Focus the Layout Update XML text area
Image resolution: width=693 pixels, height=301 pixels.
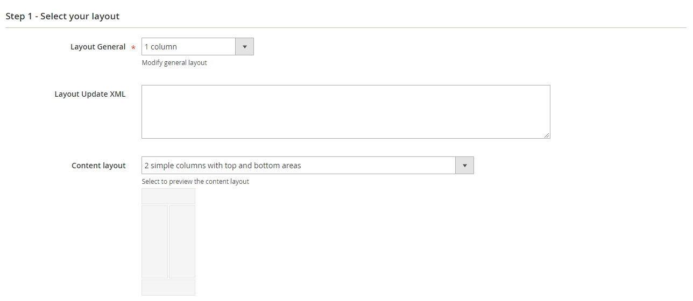[345, 107]
